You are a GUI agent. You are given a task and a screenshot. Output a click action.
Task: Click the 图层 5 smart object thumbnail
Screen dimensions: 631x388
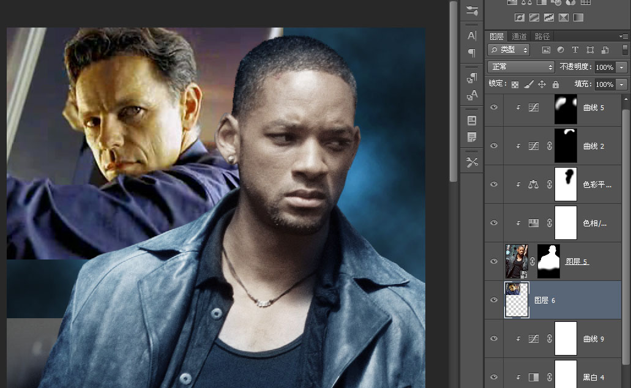517,261
